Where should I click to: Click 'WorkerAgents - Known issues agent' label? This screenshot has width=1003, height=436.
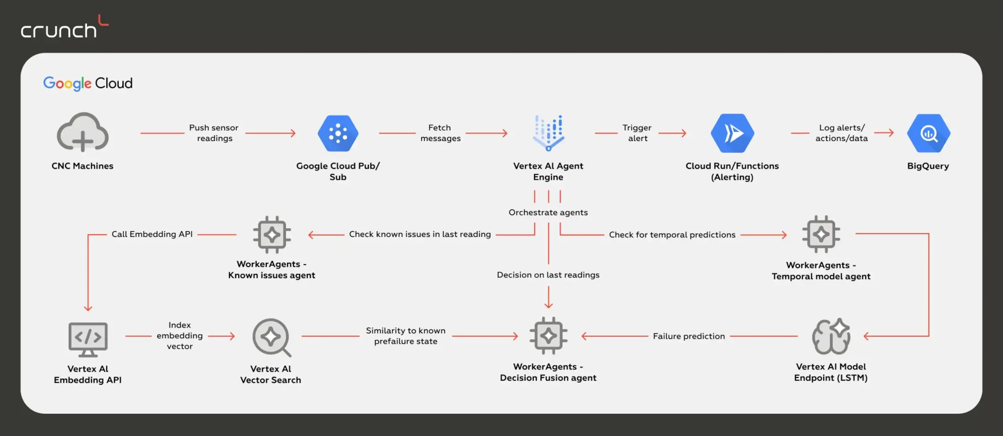point(272,270)
